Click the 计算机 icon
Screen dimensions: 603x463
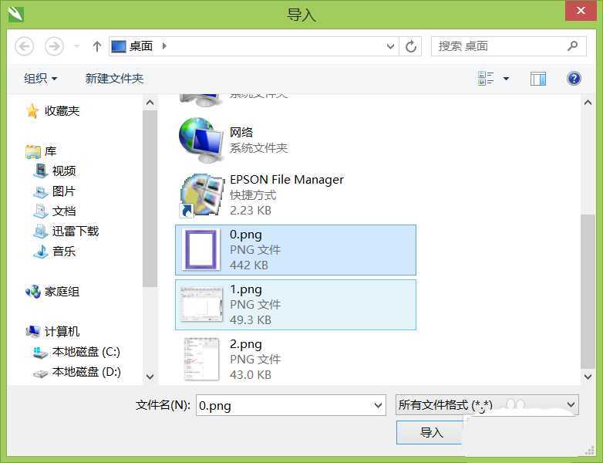coord(33,331)
